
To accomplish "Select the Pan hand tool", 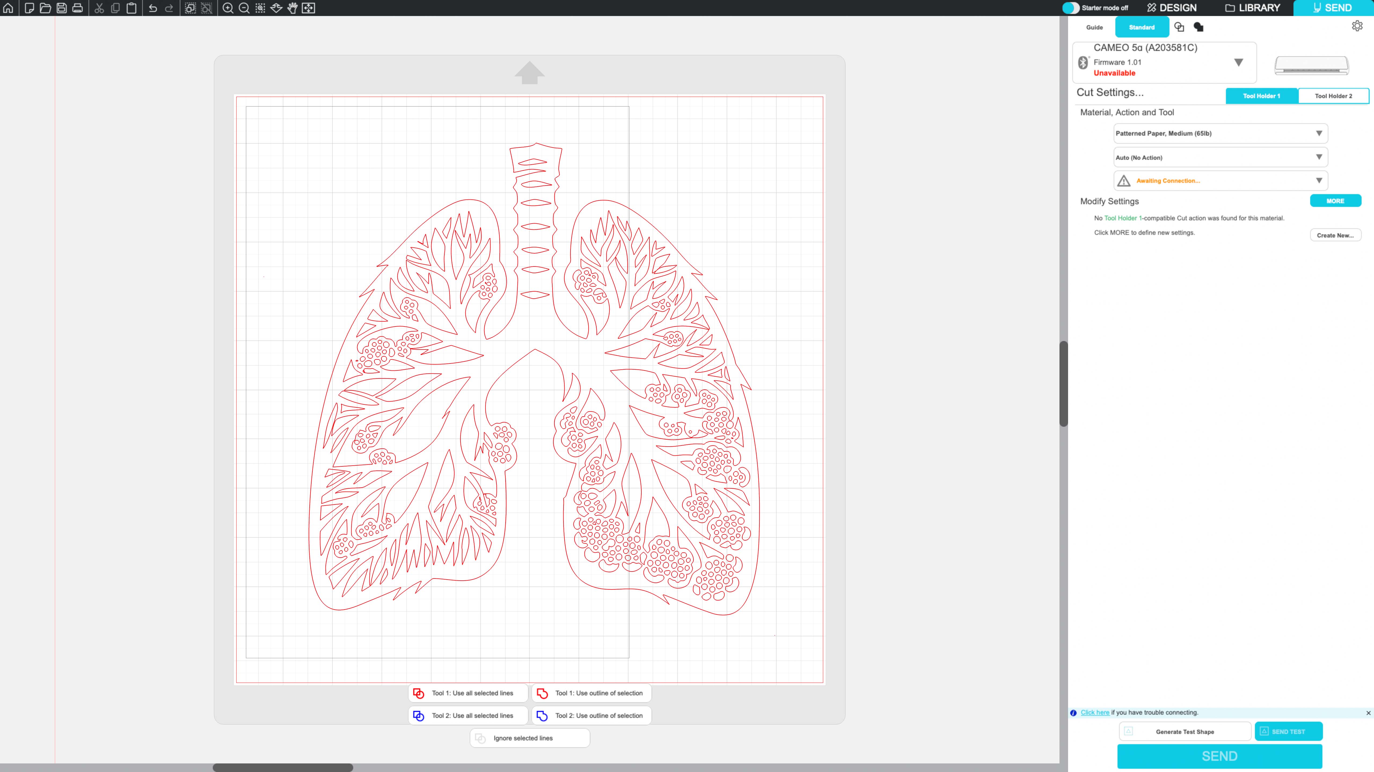I will pos(292,8).
